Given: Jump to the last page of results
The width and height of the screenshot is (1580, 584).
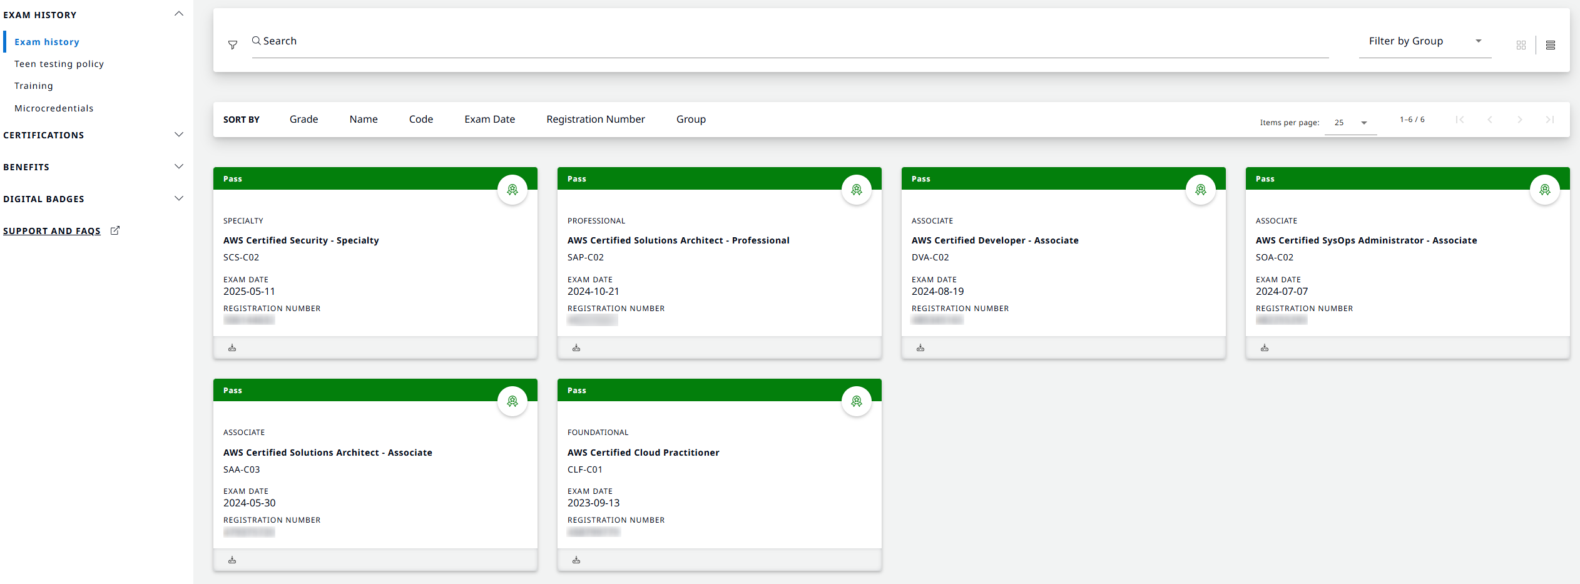Looking at the screenshot, I should coord(1550,120).
